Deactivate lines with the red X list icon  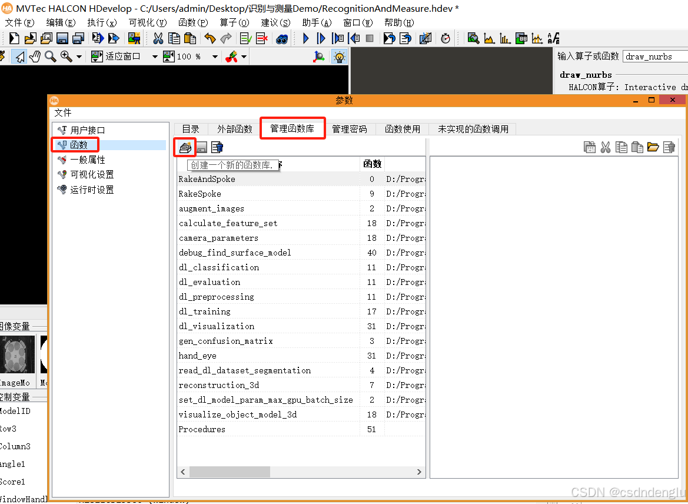coord(262,38)
